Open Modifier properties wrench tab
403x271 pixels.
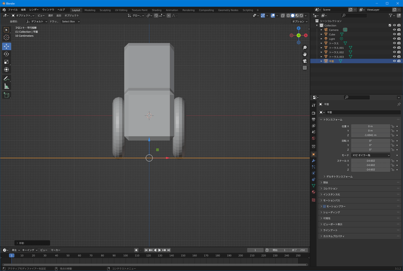(313, 161)
